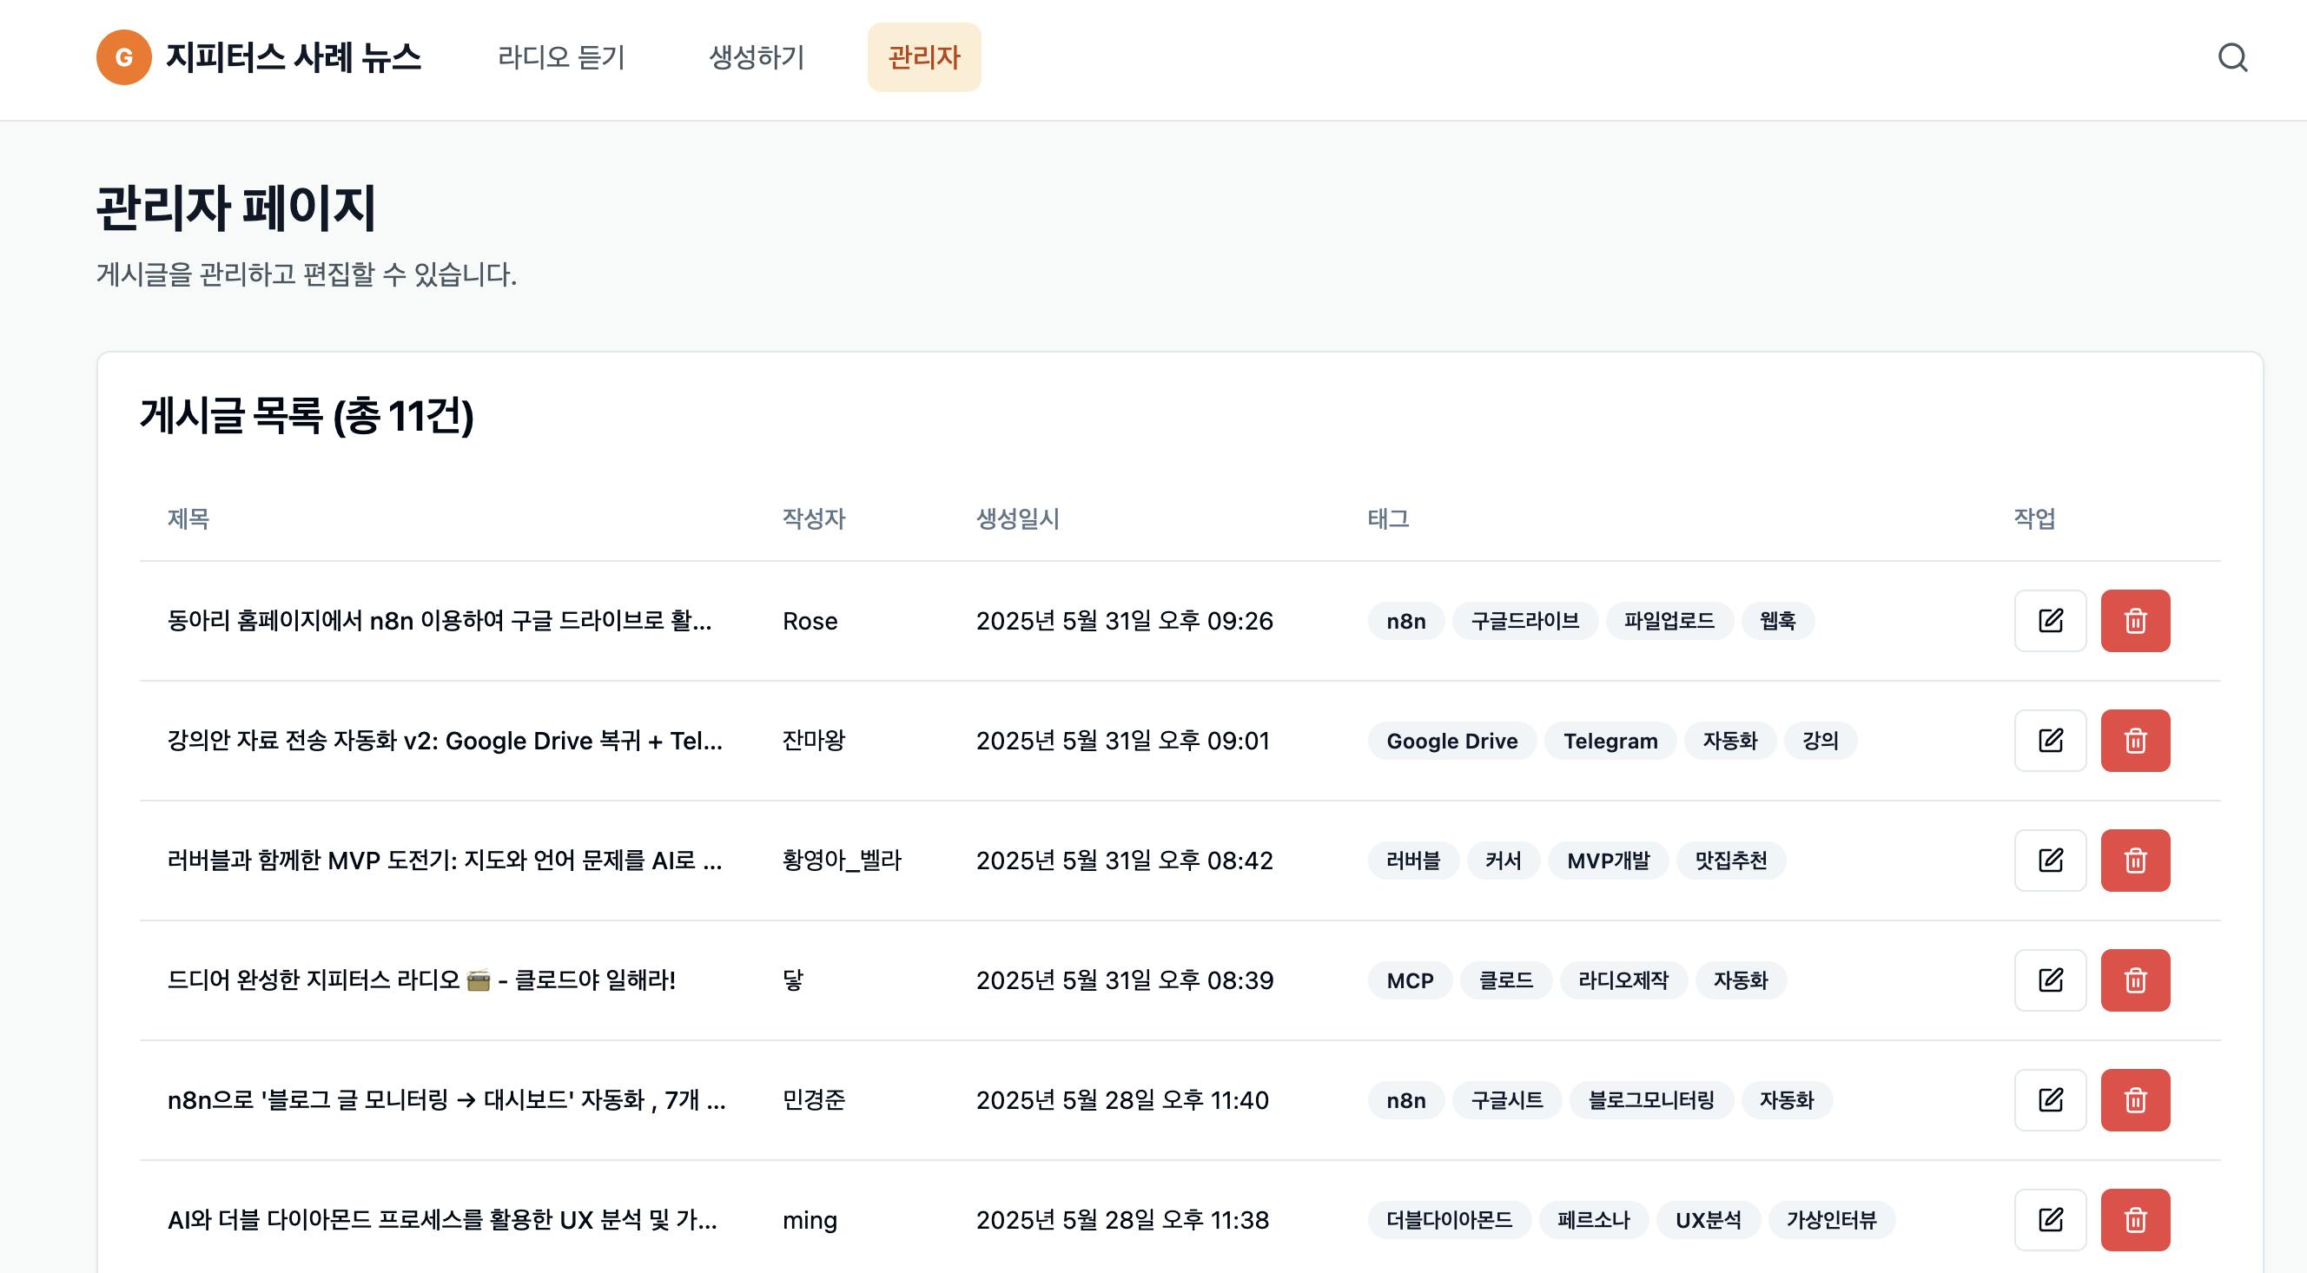Screen dimensions: 2307x1273
Task: Click the 지피터스 사례 뉴스 site title
Action: (293, 57)
